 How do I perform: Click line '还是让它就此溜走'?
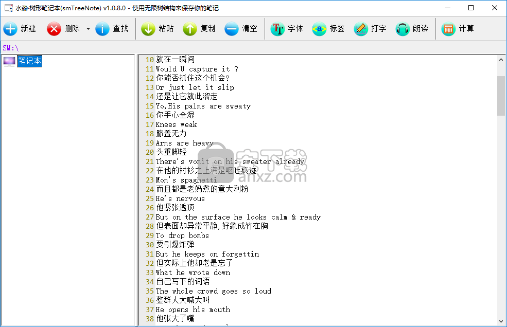pos(186,96)
